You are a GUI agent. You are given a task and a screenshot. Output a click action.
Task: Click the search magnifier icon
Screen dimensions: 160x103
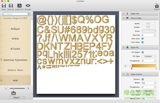[5, 14]
